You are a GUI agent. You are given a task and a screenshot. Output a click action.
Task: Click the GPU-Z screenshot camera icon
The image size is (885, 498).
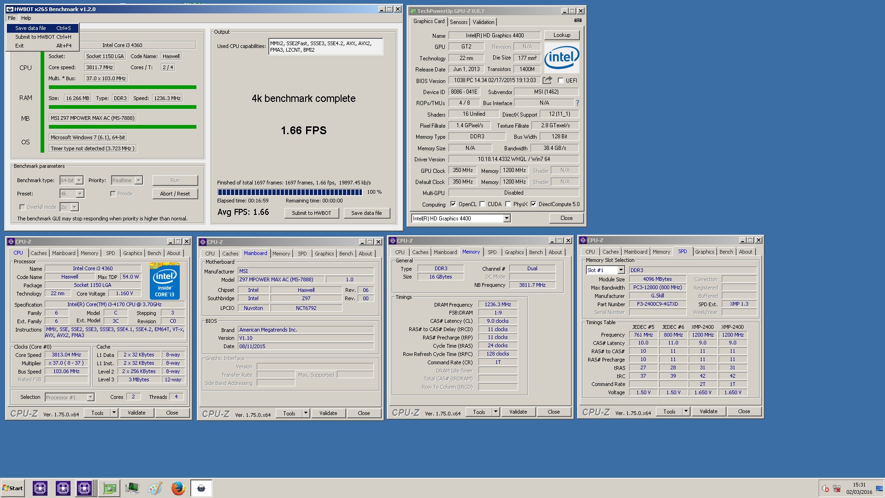point(578,20)
